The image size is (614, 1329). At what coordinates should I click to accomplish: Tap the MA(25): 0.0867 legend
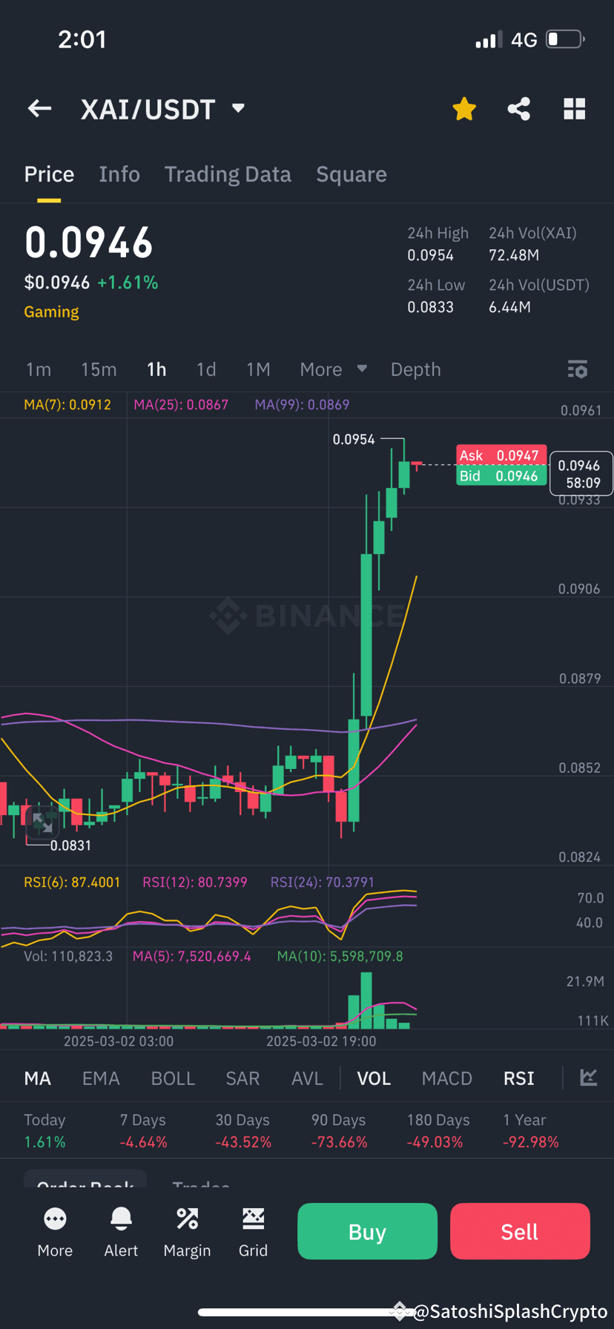(181, 404)
